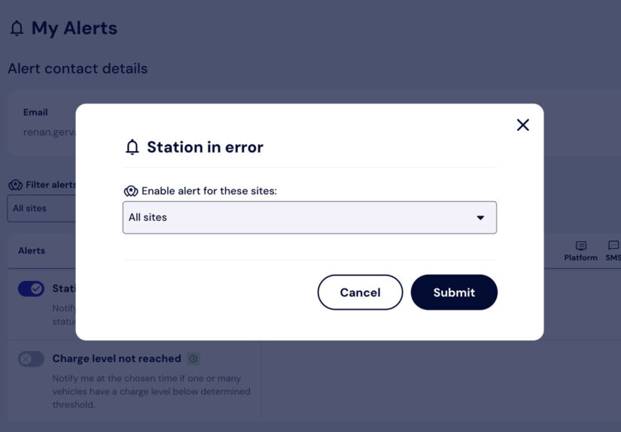
Task: Select the Alerts column header
Action: click(32, 251)
